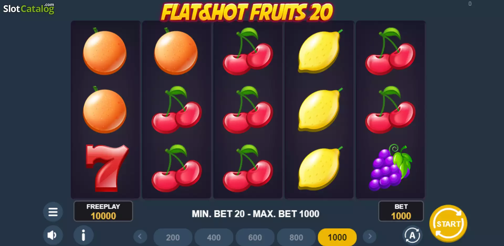Open the SlotCatalog.com logo link
This screenshot has height=246, width=504.
(29, 8)
